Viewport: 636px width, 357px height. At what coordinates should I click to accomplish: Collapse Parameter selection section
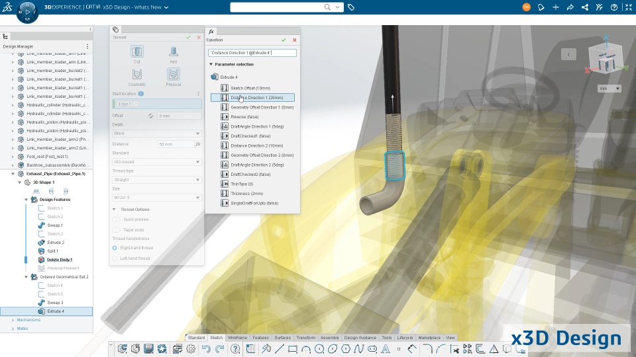211,64
